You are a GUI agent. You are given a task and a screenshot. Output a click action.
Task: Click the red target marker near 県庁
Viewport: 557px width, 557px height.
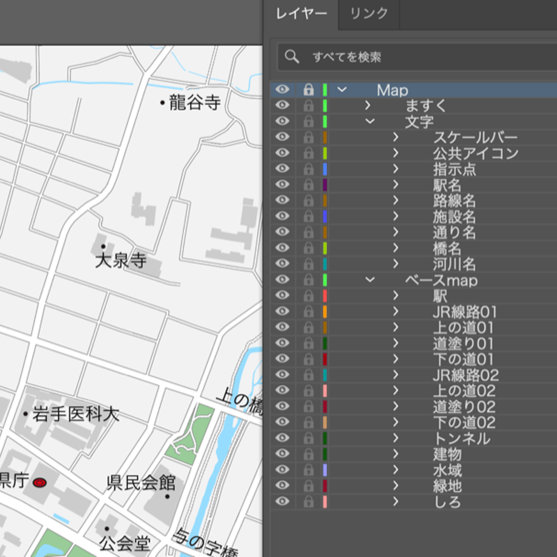tap(39, 483)
